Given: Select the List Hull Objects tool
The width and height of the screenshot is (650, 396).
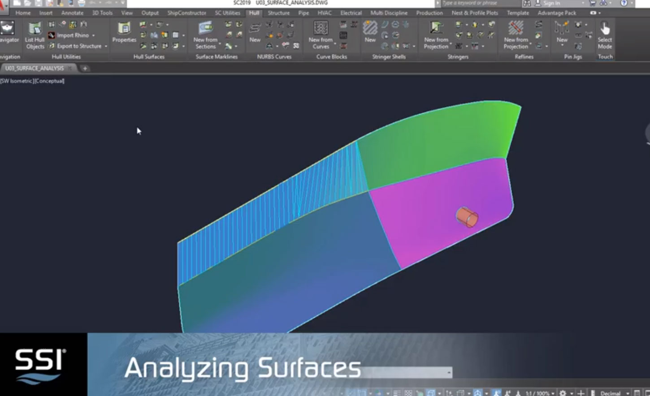Looking at the screenshot, I should [34, 34].
